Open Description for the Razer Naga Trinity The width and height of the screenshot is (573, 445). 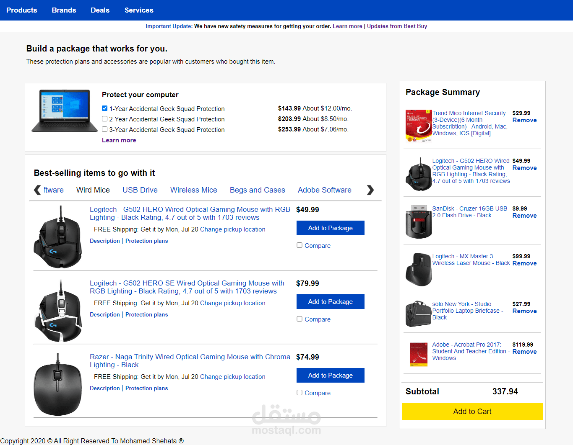tap(105, 388)
